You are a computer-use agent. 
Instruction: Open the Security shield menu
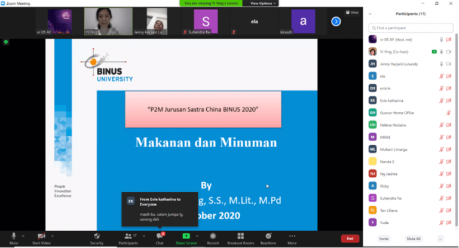point(97,238)
